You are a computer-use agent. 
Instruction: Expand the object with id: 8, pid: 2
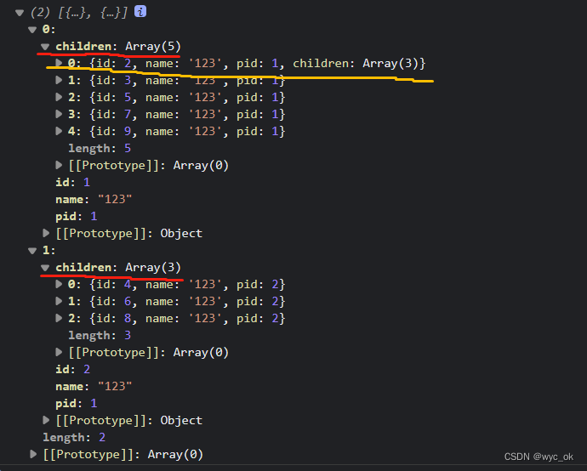(x=59, y=318)
